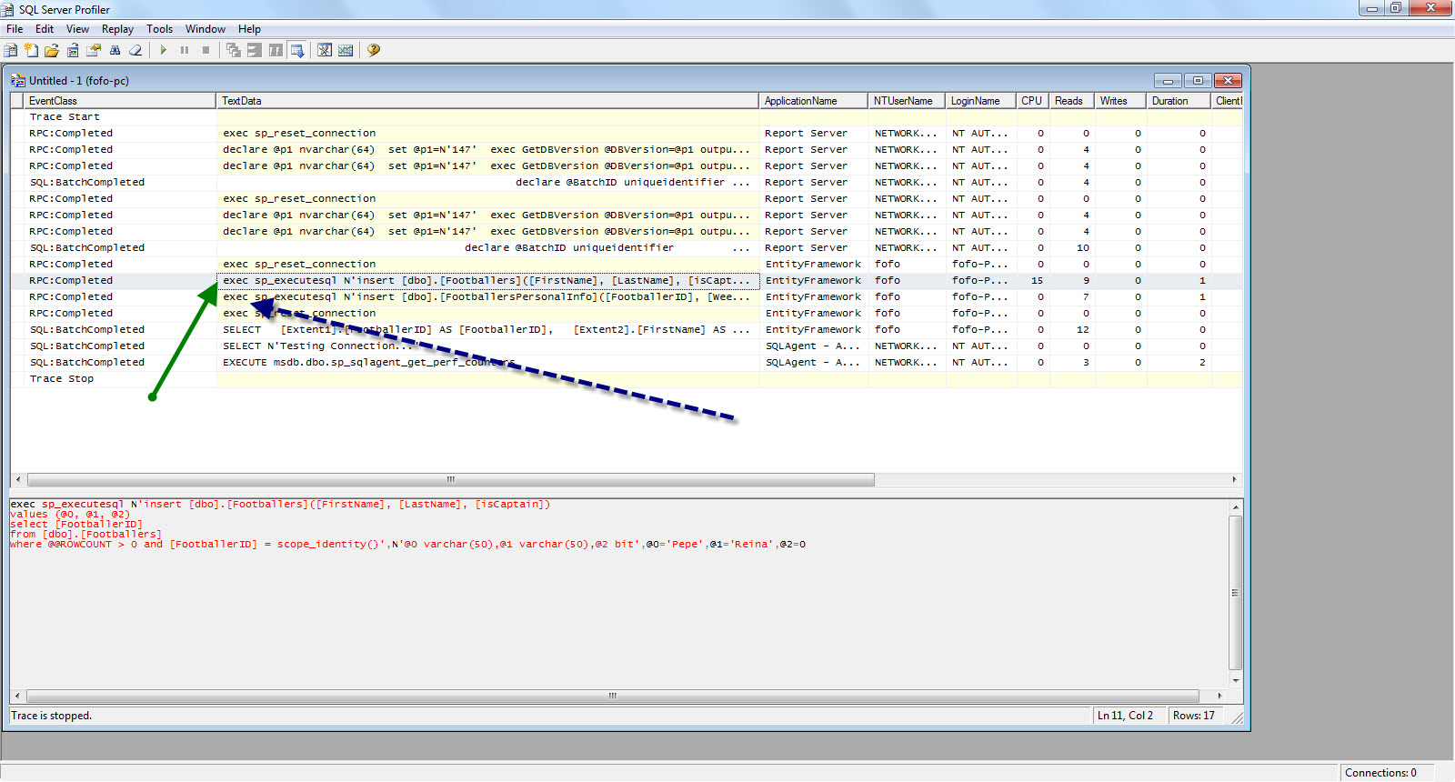Click the ApplicationName column header
This screenshot has width=1455, height=782.
813,101
